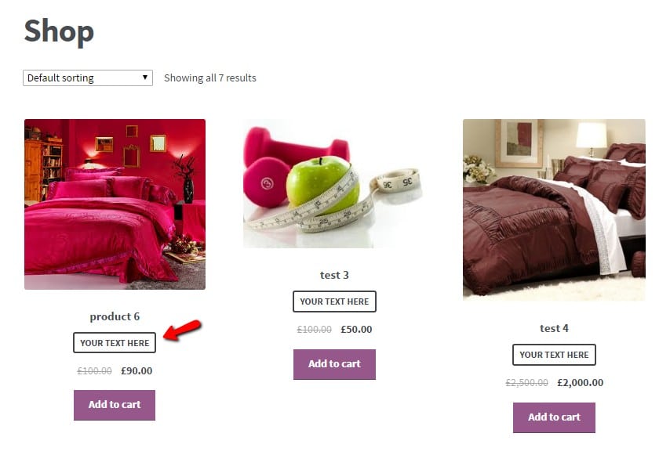Click the red arrow annotation
Viewport: 670px width, 455px height.
pyautogui.click(x=183, y=330)
